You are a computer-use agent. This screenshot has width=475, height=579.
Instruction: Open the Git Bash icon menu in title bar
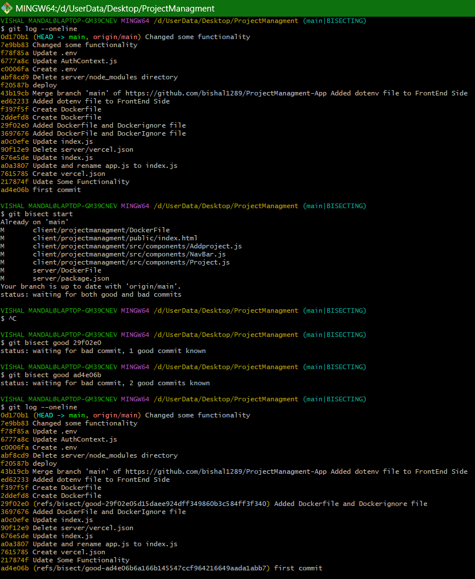[x=6, y=8]
